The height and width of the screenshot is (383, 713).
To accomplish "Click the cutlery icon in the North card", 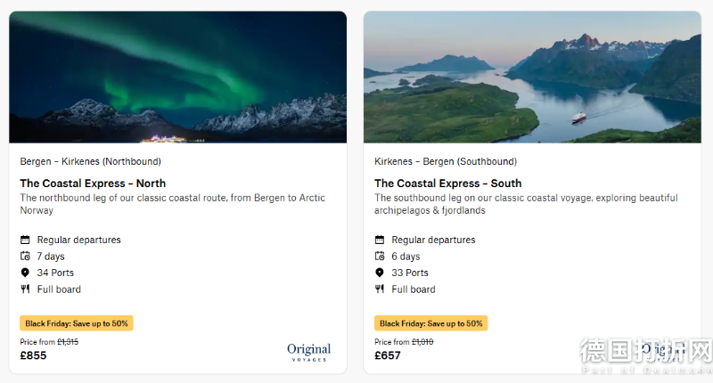I will pos(25,289).
